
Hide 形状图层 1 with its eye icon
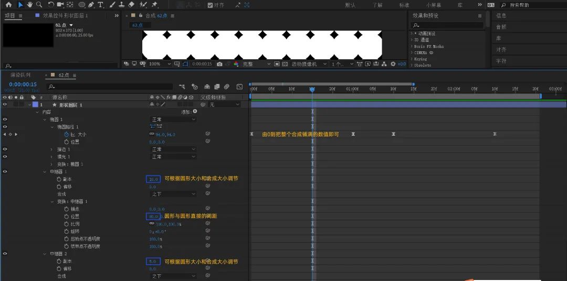pos(5,105)
